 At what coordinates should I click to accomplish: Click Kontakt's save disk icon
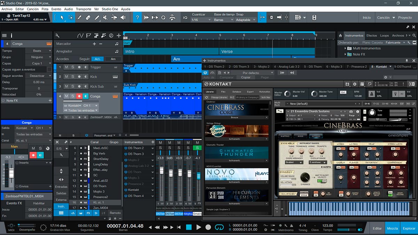point(347,84)
